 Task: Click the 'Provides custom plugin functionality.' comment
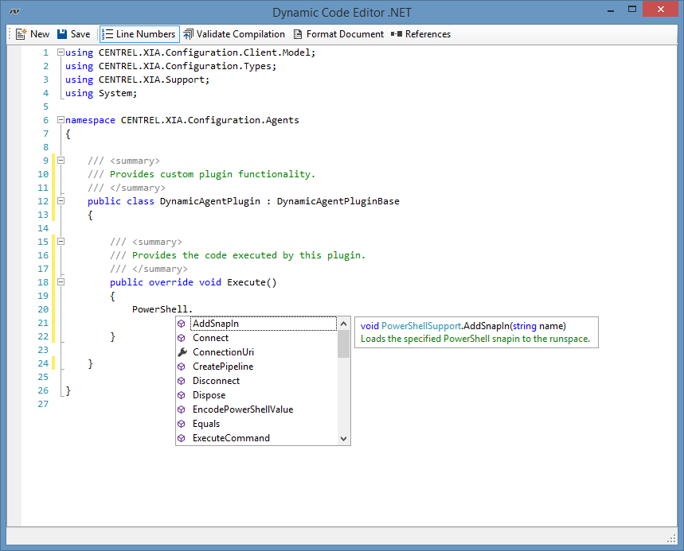coord(212,174)
